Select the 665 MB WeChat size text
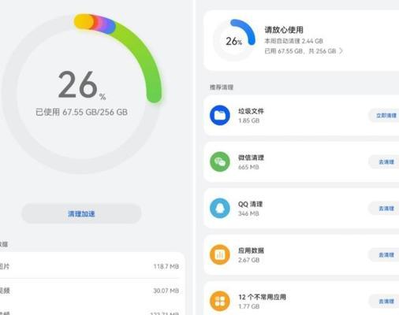Viewport: 399px width, 315px height. [248, 167]
